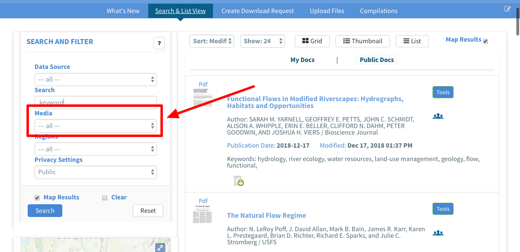This screenshot has width=520, height=252.
Task: Click the download icon under Functional Flows entry
Action: pos(239,181)
